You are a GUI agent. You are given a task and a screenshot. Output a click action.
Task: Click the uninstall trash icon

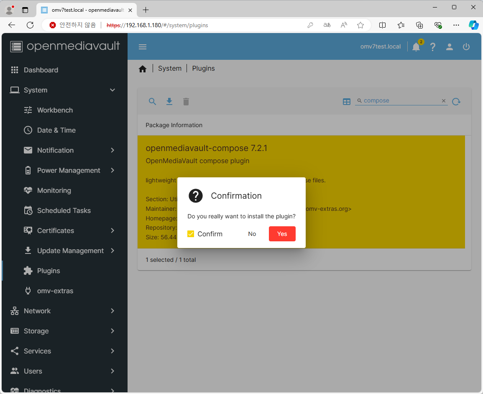[186, 101]
